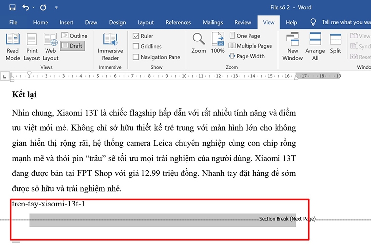371x247 pixels.
Task: Select the Draft view button
Action: tap(72, 46)
